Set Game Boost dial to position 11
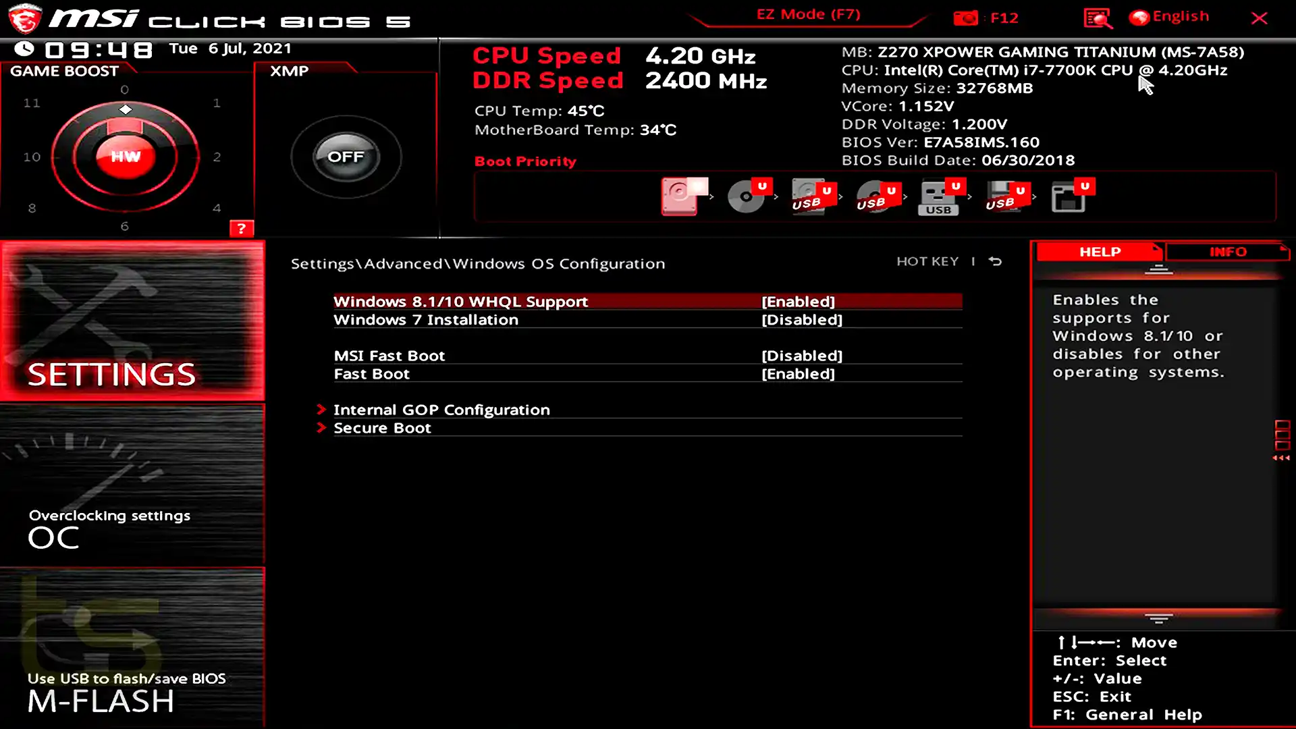 point(32,103)
